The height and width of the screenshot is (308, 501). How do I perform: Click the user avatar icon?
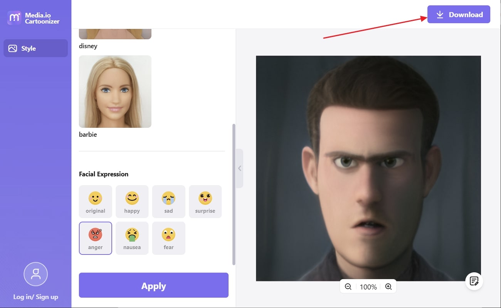(35, 274)
